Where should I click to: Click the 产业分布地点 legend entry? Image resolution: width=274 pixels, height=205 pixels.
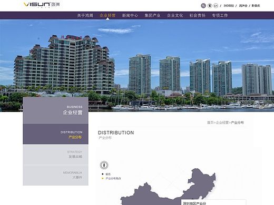111,179
